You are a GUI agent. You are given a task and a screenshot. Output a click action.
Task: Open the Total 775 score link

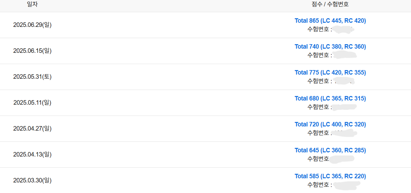click(330, 73)
